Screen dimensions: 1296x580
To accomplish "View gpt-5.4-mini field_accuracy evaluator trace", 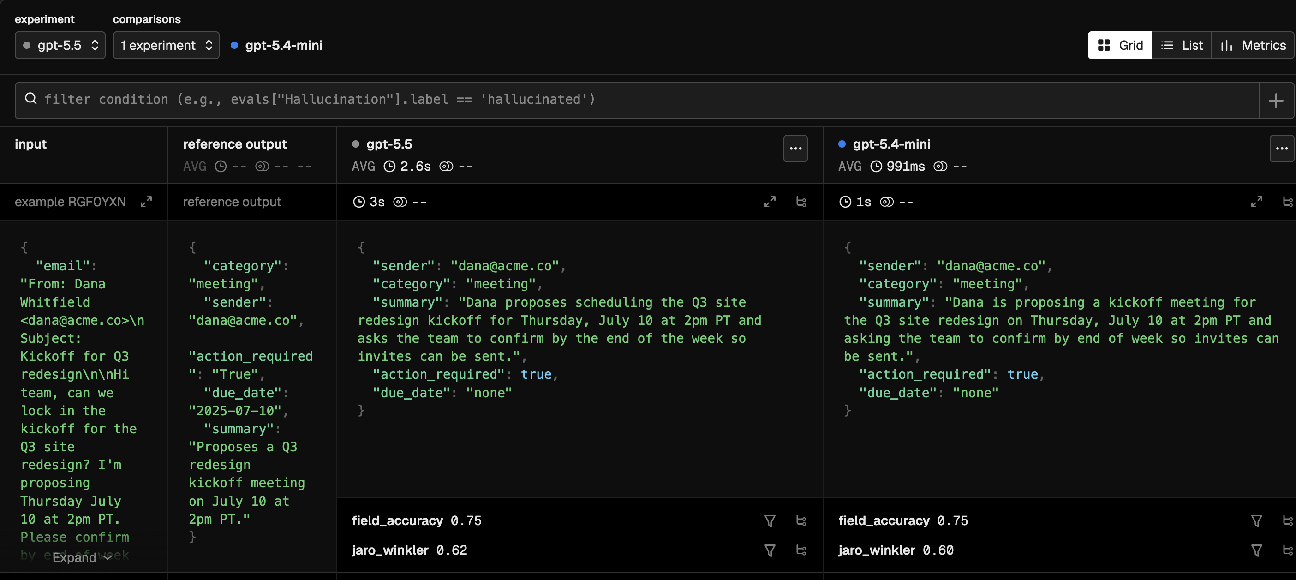I will tap(1287, 520).
